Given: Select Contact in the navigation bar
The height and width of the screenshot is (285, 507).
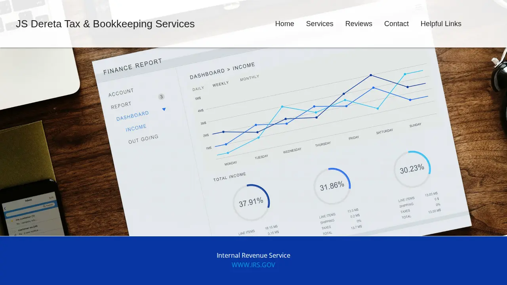Looking at the screenshot, I should [396, 24].
